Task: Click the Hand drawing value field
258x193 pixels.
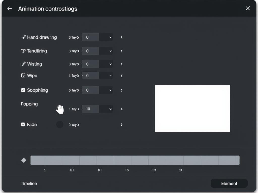Action: (90, 37)
